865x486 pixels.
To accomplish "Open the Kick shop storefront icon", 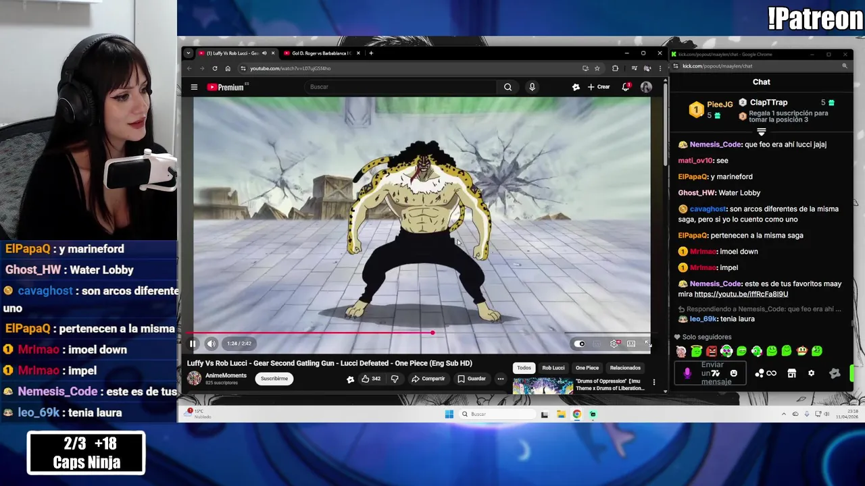I will coord(792,373).
